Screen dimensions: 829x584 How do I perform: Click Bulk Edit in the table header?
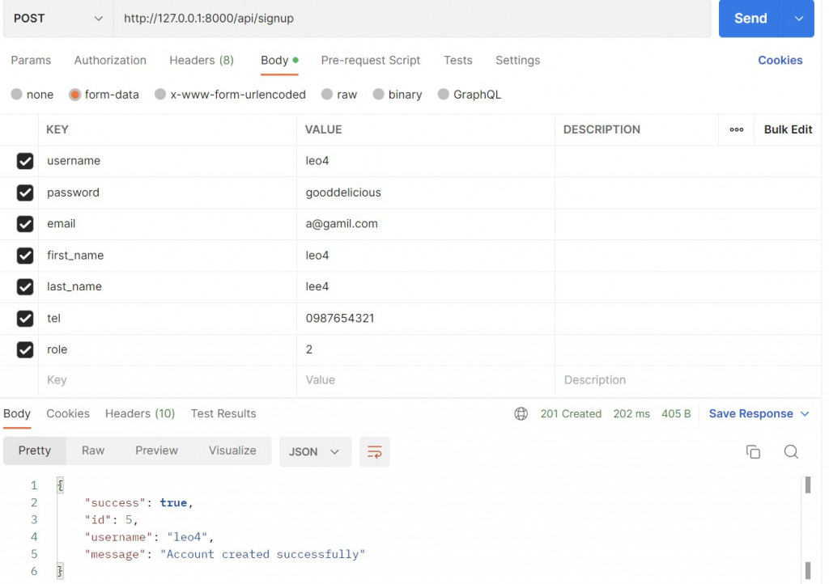(788, 130)
